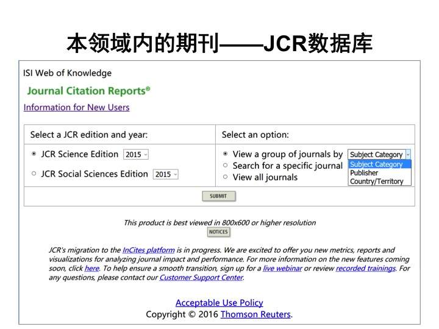Click the 'Select an option:' label
This screenshot has width=439, height=329.
[x=255, y=135]
